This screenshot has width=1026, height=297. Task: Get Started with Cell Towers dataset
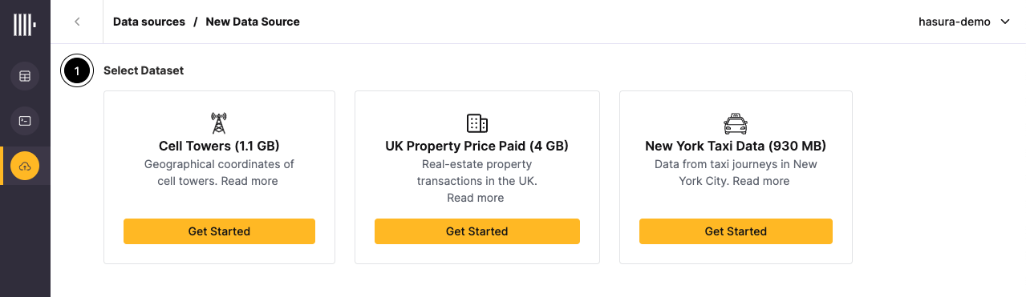coord(219,231)
